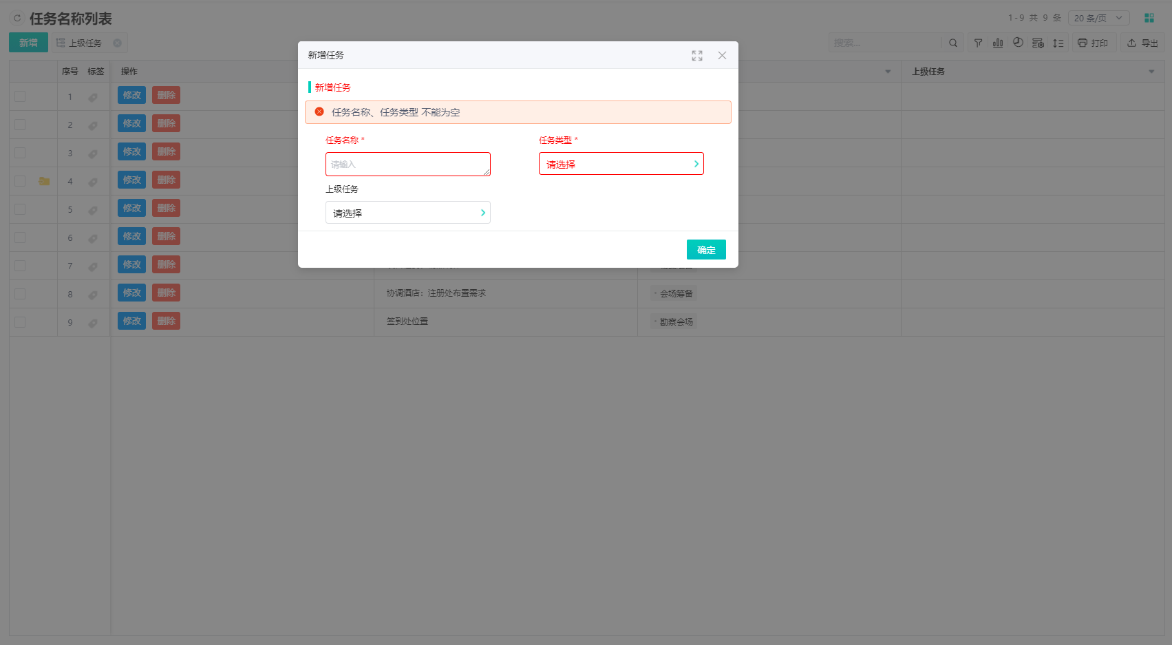
Task: Open the column settings gear icon
Action: pos(1038,43)
